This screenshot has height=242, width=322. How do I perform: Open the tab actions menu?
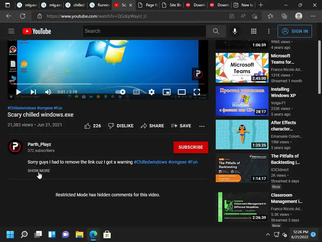pos(8,5)
